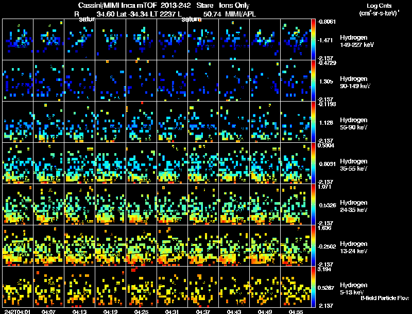Open the 55-90 keV panel at 04:25
Screen dimensions: 412x314
141,122
